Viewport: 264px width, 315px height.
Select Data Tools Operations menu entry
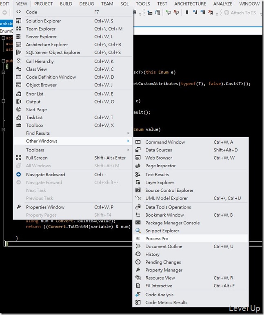pos(191,207)
